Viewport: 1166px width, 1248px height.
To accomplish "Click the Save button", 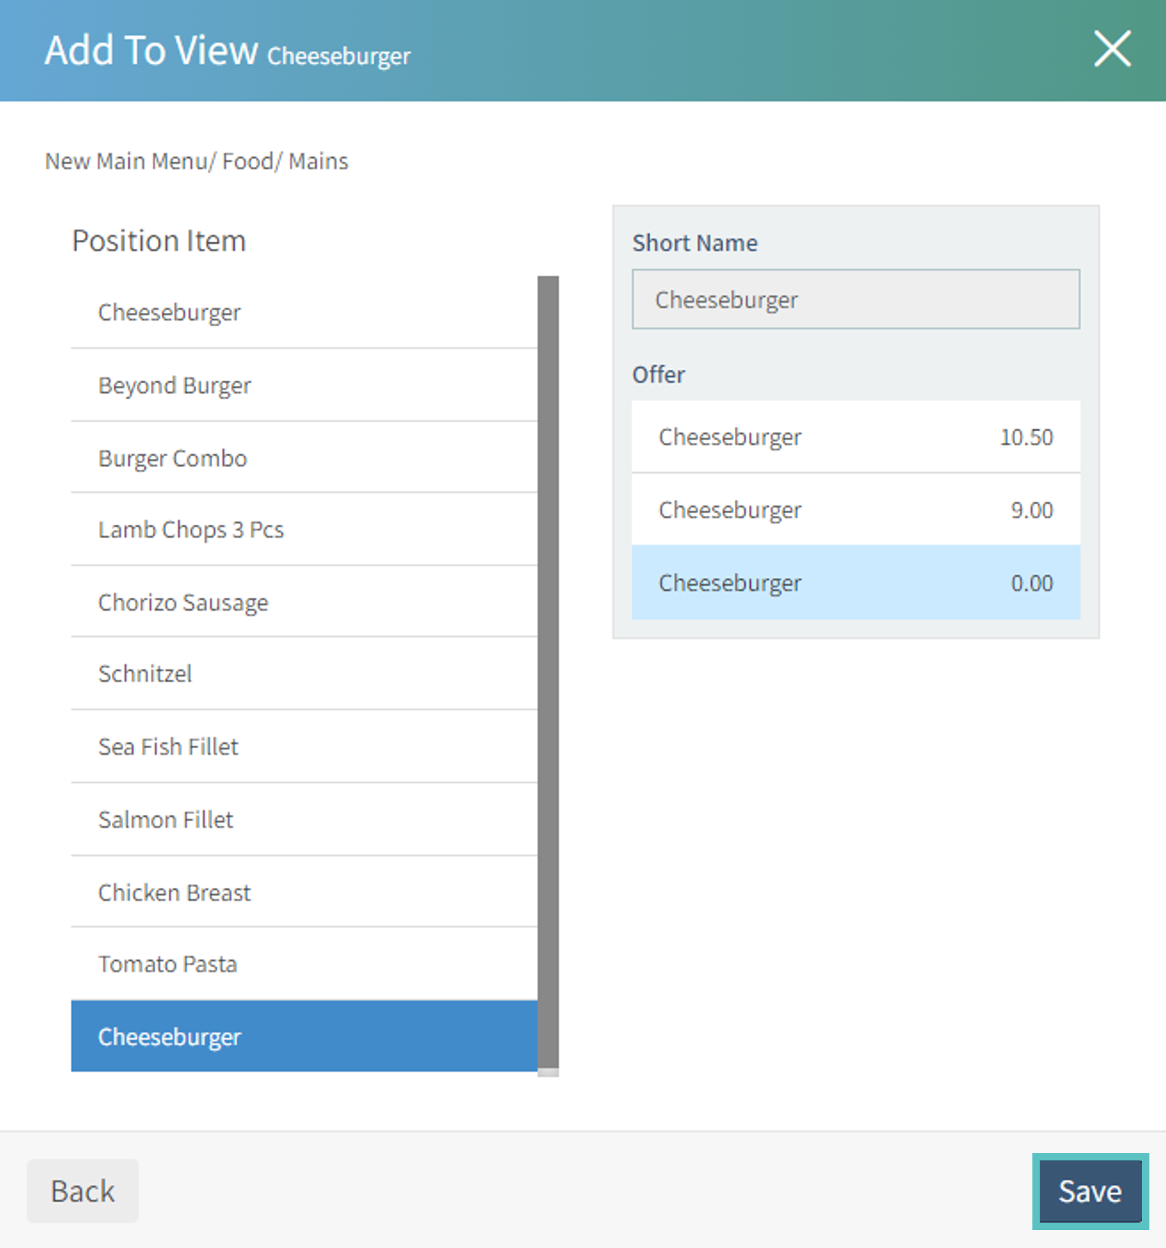I will click(x=1090, y=1191).
